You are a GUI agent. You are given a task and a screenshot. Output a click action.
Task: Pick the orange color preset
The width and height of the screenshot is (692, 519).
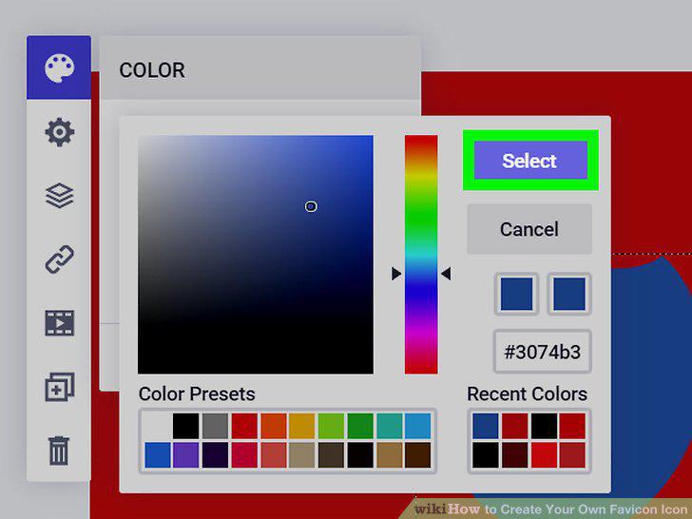pos(274,426)
